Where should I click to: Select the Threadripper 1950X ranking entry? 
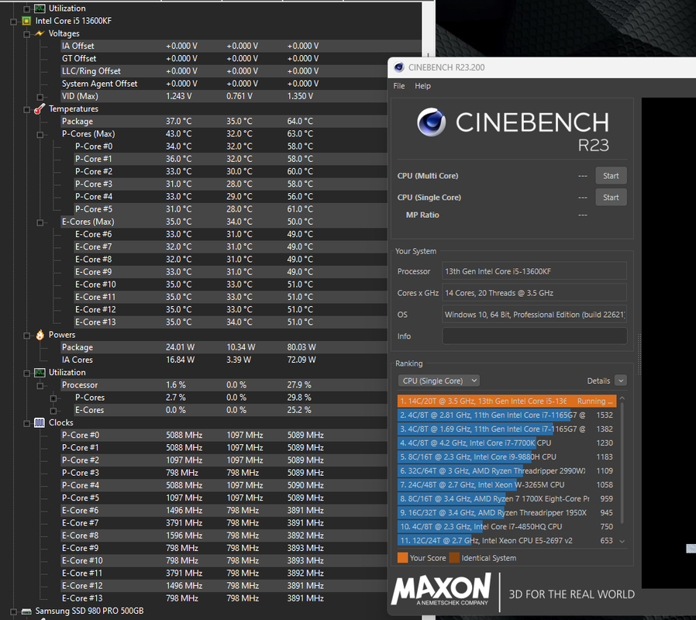[x=506, y=512]
